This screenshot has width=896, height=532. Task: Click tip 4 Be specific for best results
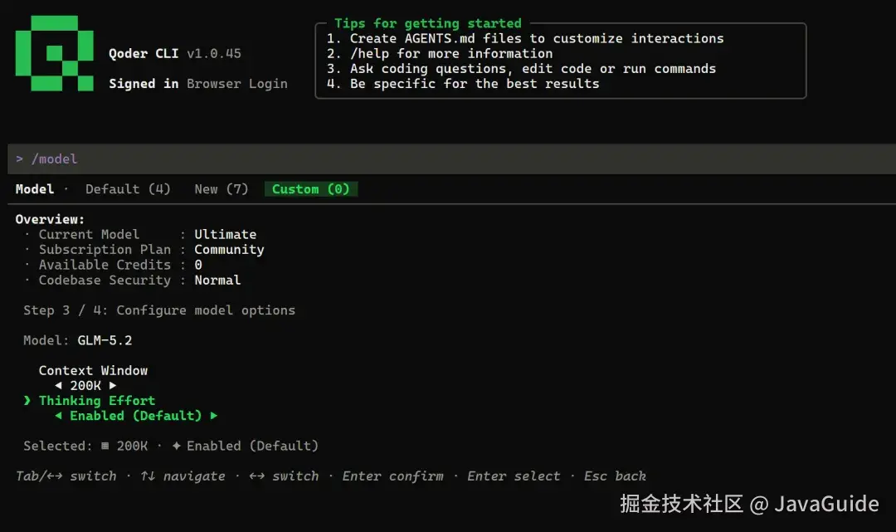463,84
